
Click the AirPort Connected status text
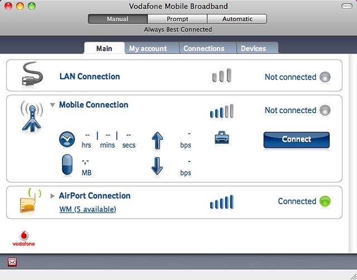[x=297, y=201]
